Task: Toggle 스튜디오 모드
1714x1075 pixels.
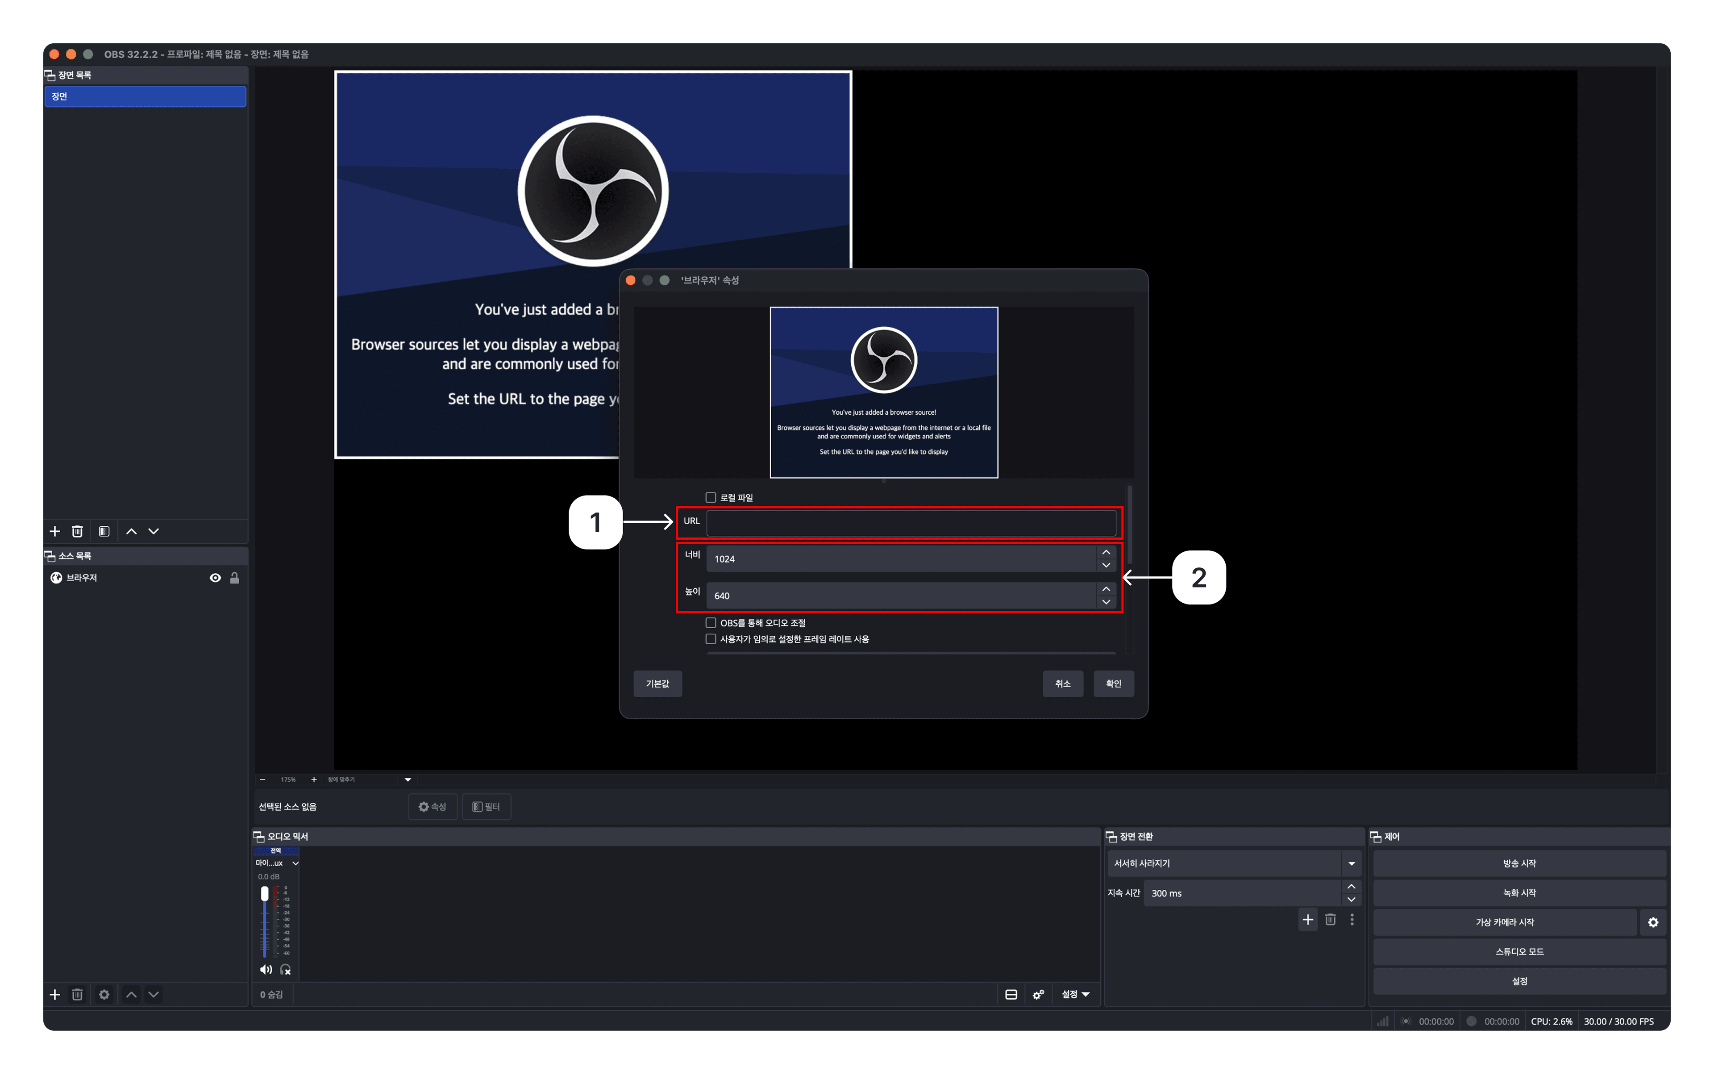Action: pos(1519,952)
